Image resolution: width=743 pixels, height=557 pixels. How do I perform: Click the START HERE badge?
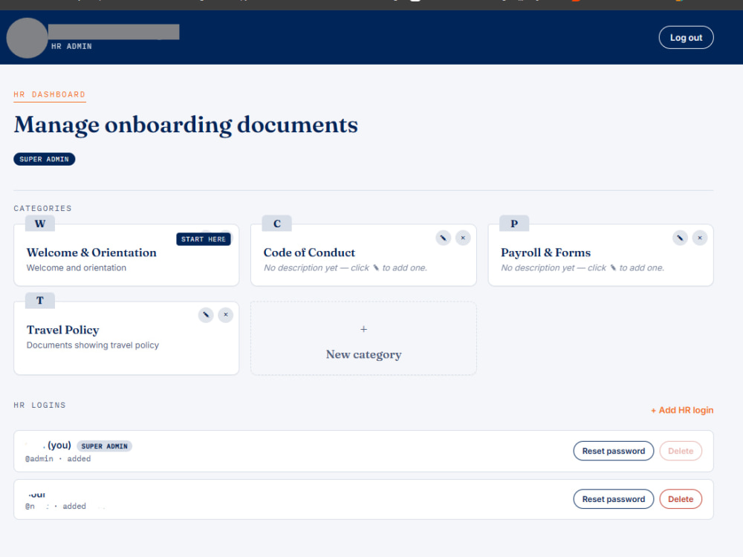point(204,239)
